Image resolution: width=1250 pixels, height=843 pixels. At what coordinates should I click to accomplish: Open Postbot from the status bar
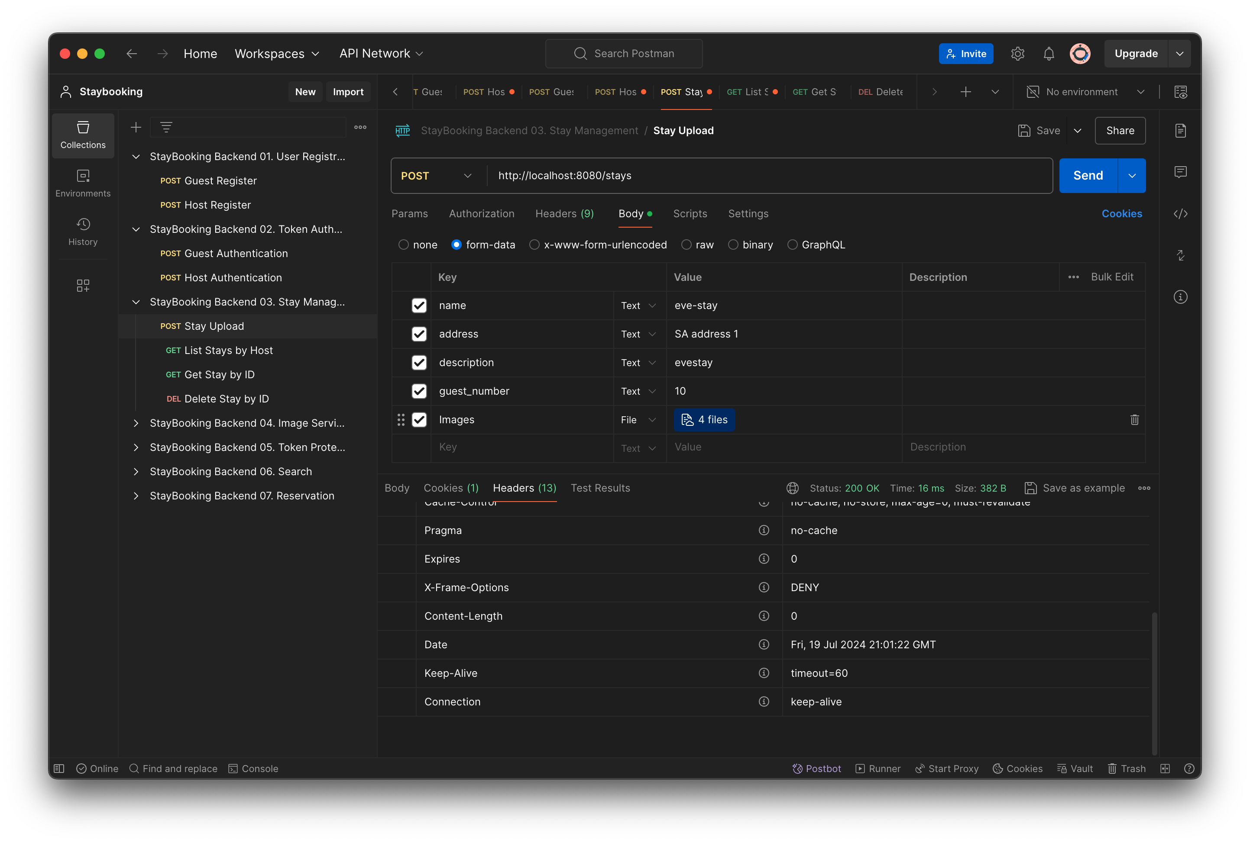pyautogui.click(x=816, y=768)
